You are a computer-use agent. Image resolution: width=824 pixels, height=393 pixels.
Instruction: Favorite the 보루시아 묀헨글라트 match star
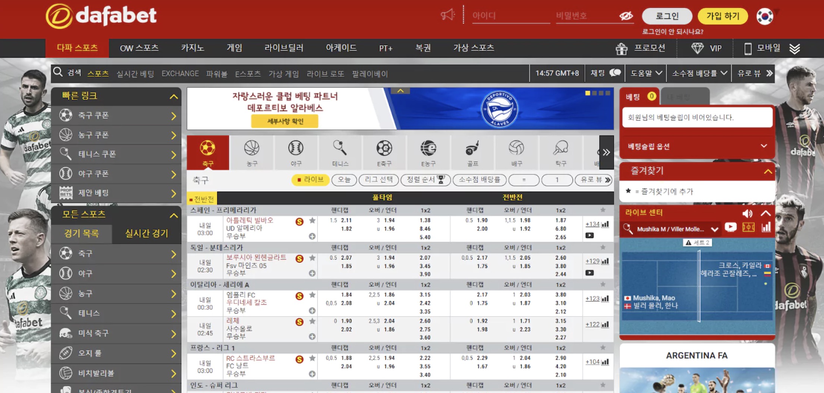(x=312, y=258)
